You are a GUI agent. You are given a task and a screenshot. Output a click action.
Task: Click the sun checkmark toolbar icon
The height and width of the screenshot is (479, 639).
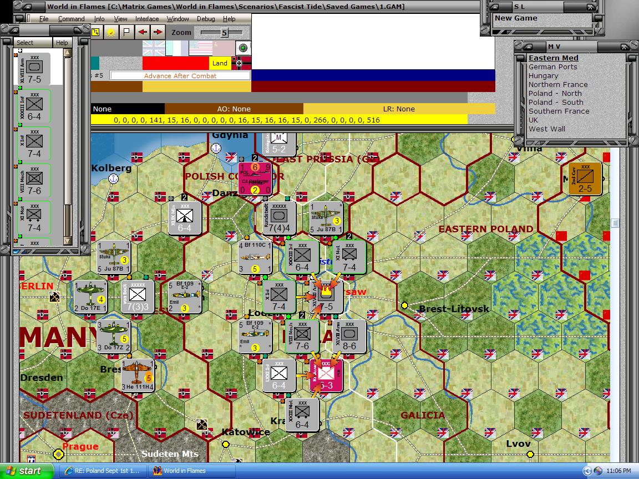tap(111, 32)
